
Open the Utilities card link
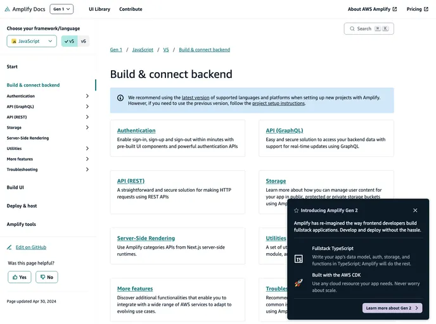[x=276, y=238]
